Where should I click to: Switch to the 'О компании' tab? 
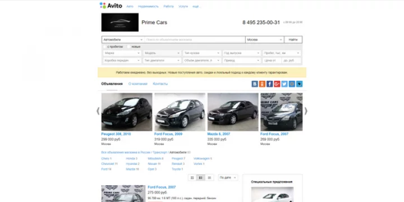(x=138, y=84)
